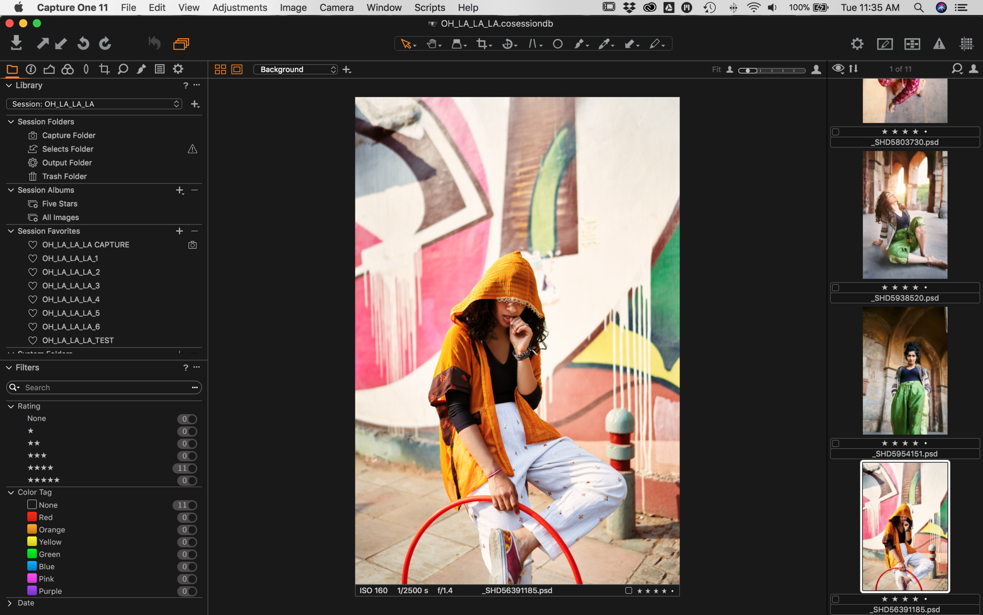983x615 pixels.
Task: Toggle browser visibility eye icon
Action: (x=838, y=69)
